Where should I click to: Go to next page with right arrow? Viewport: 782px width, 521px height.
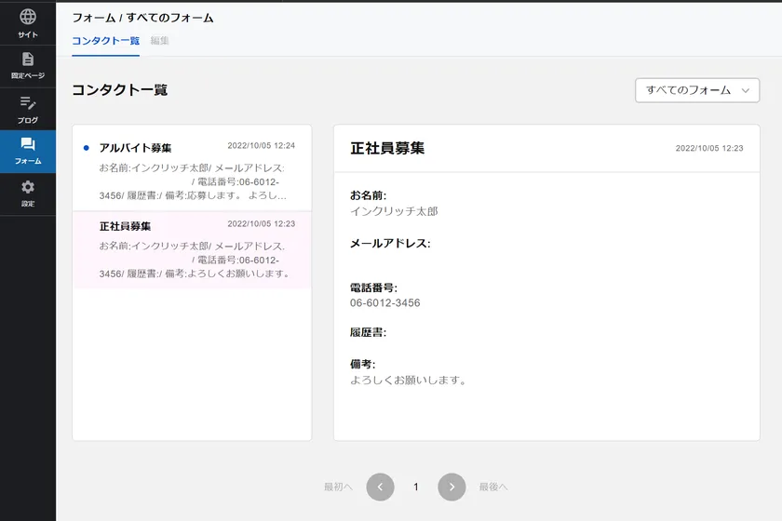452,487
